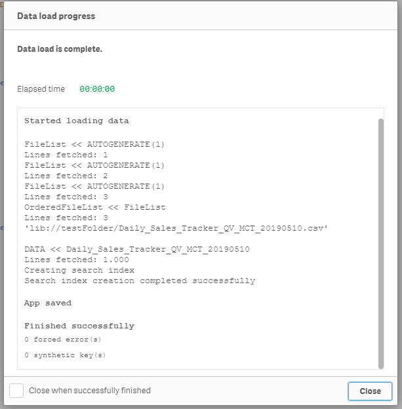
Task: Click the "Lines fetched: 1" log line
Action: coord(66,155)
